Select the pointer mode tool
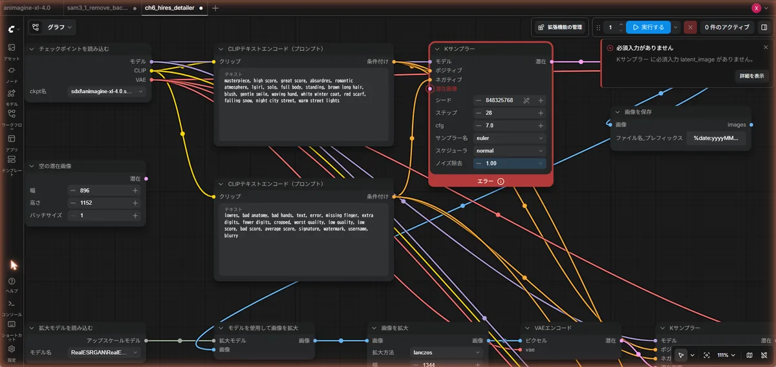 (681, 355)
